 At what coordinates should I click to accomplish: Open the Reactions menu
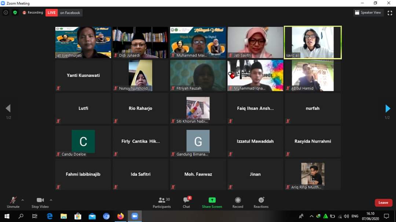click(x=261, y=202)
